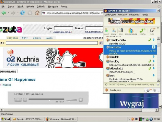162x122 pixels.
Task: Open the 'moja generacja' icon
Action: pos(131,31)
